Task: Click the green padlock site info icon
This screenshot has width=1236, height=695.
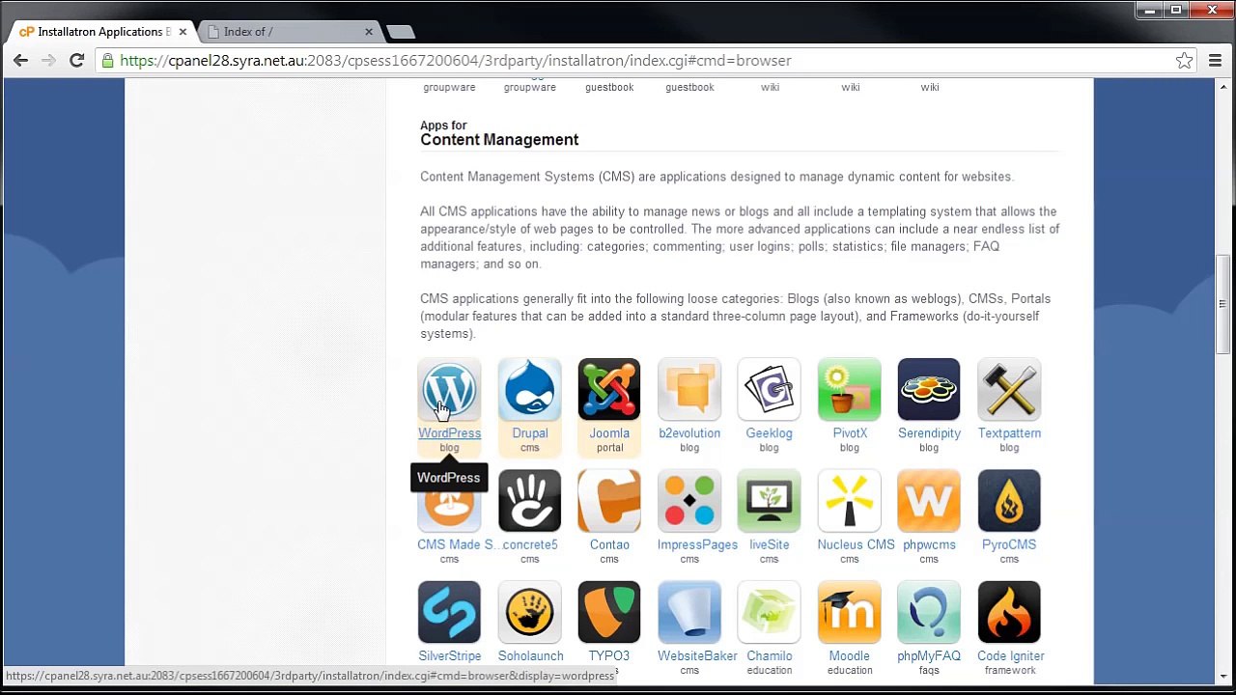Action: pyautogui.click(x=108, y=61)
